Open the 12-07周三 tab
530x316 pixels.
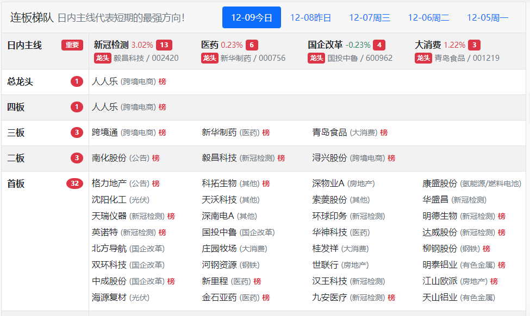point(370,17)
